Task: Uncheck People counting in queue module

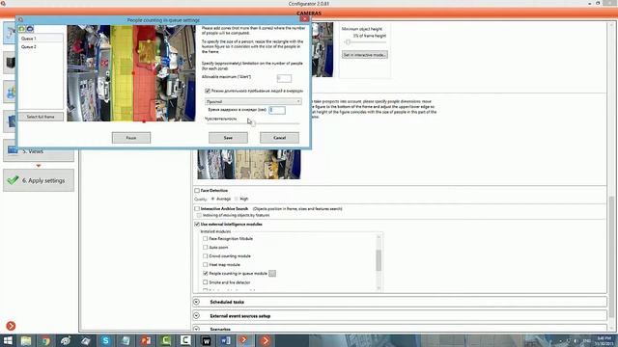Action: pyautogui.click(x=205, y=274)
